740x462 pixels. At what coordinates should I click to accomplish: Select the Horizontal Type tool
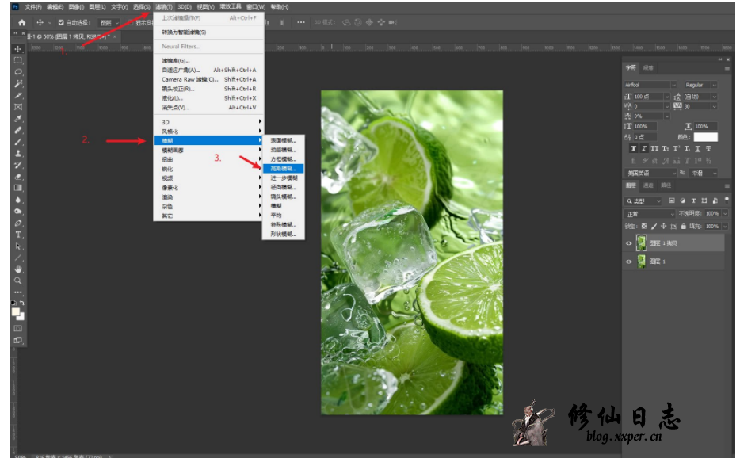click(x=18, y=235)
